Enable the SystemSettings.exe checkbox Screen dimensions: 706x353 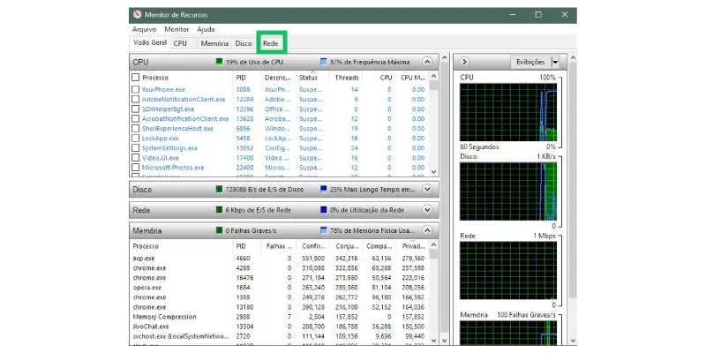135,148
